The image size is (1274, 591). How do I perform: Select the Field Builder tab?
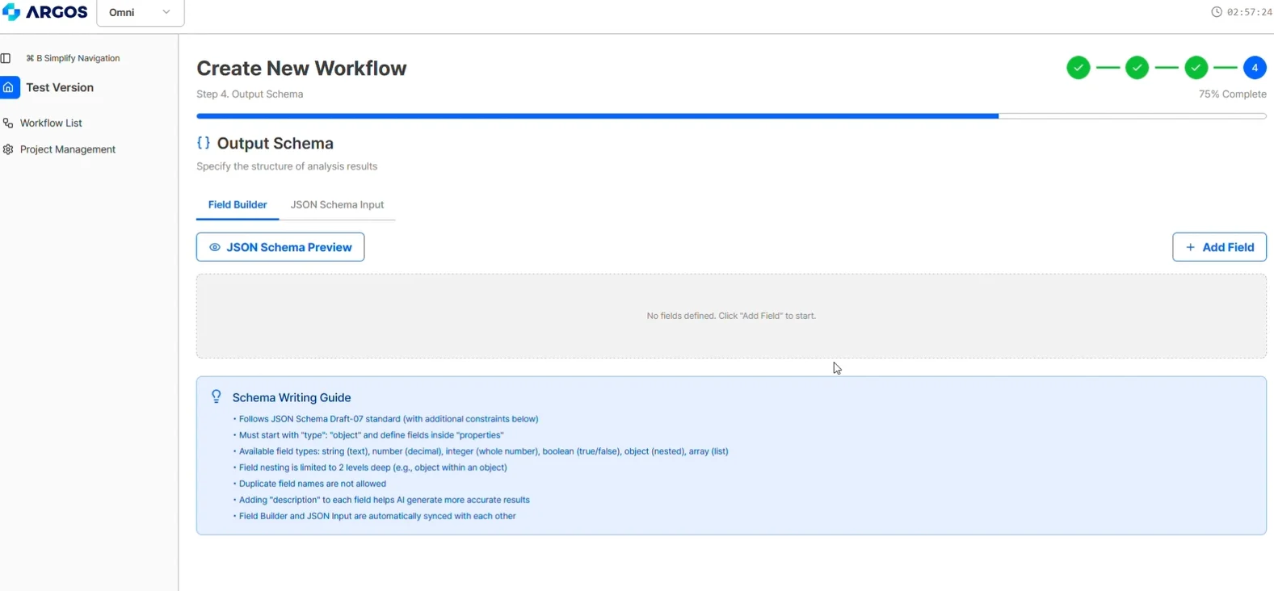(x=238, y=205)
